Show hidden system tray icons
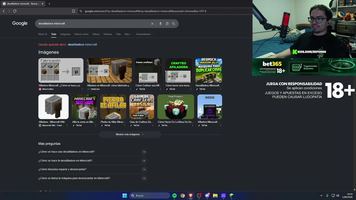 tap(321, 196)
